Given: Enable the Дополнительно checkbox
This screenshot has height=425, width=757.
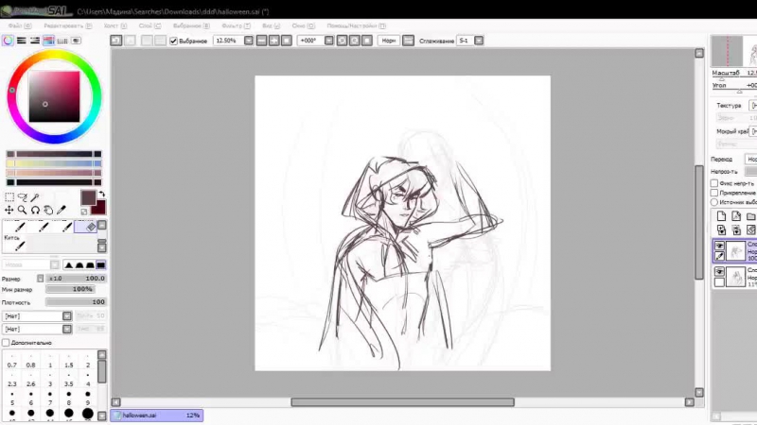Looking at the screenshot, I should click(7, 342).
